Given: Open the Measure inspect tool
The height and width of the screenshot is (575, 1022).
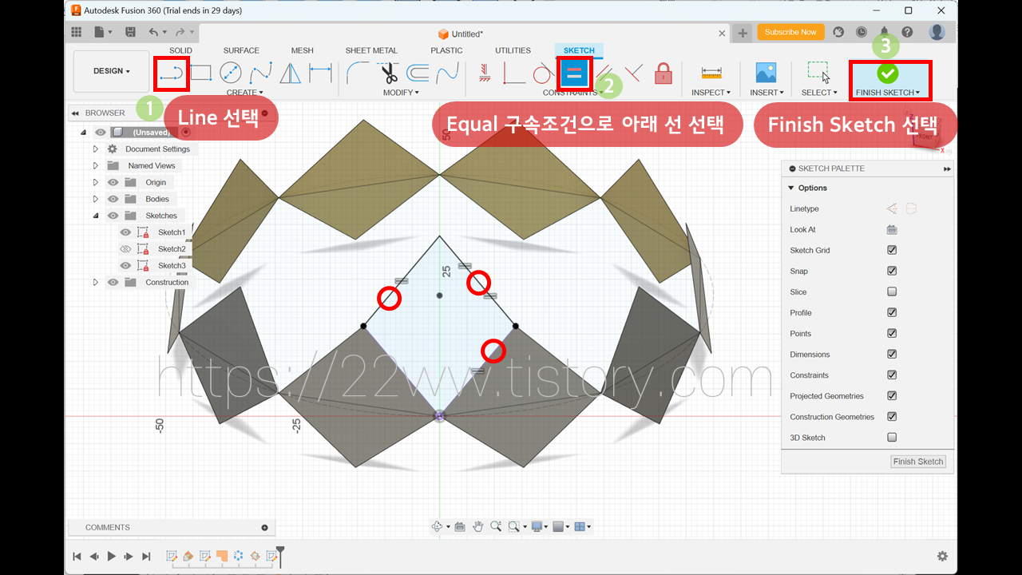Looking at the screenshot, I should point(711,73).
